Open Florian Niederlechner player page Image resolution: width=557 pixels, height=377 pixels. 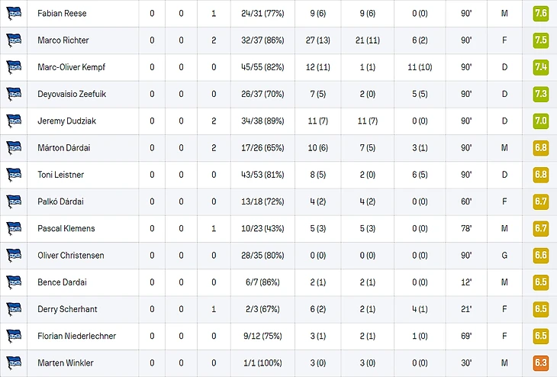(x=77, y=336)
